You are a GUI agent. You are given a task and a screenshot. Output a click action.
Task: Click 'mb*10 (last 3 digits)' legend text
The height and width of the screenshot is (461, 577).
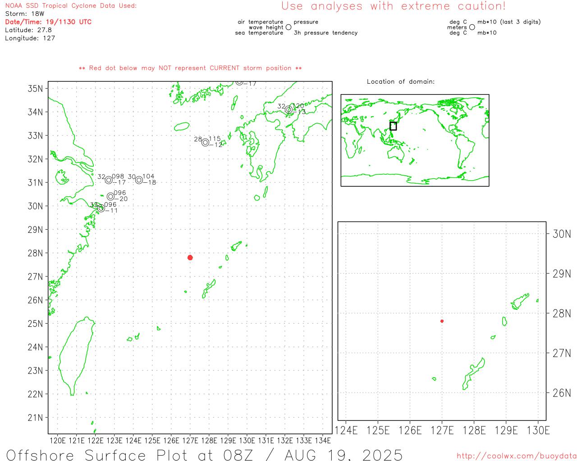click(x=509, y=22)
